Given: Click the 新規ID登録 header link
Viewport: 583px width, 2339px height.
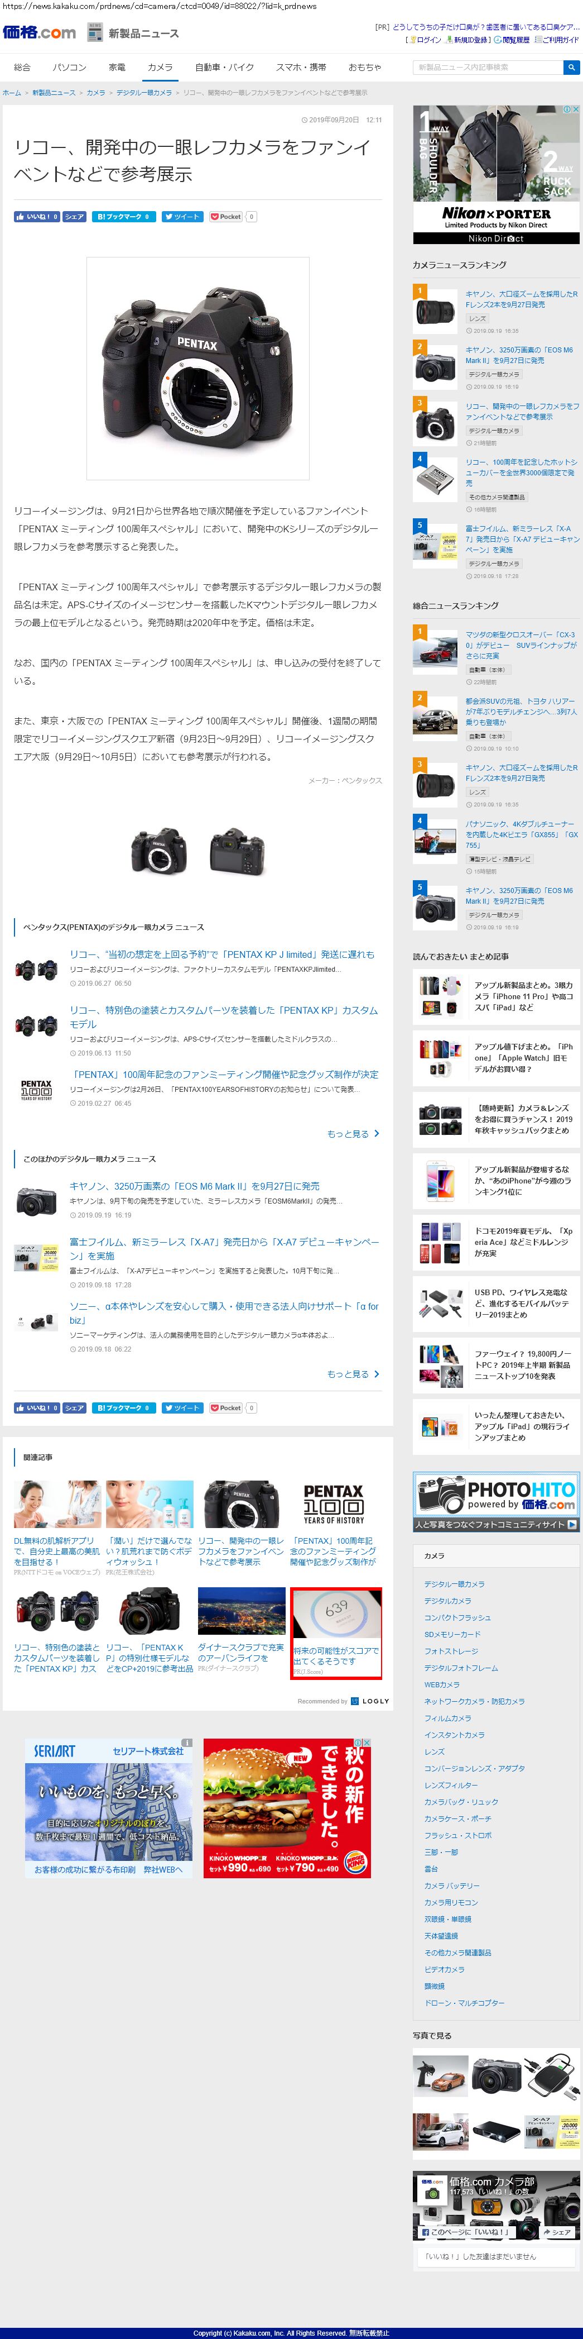Looking at the screenshot, I should tap(469, 40).
